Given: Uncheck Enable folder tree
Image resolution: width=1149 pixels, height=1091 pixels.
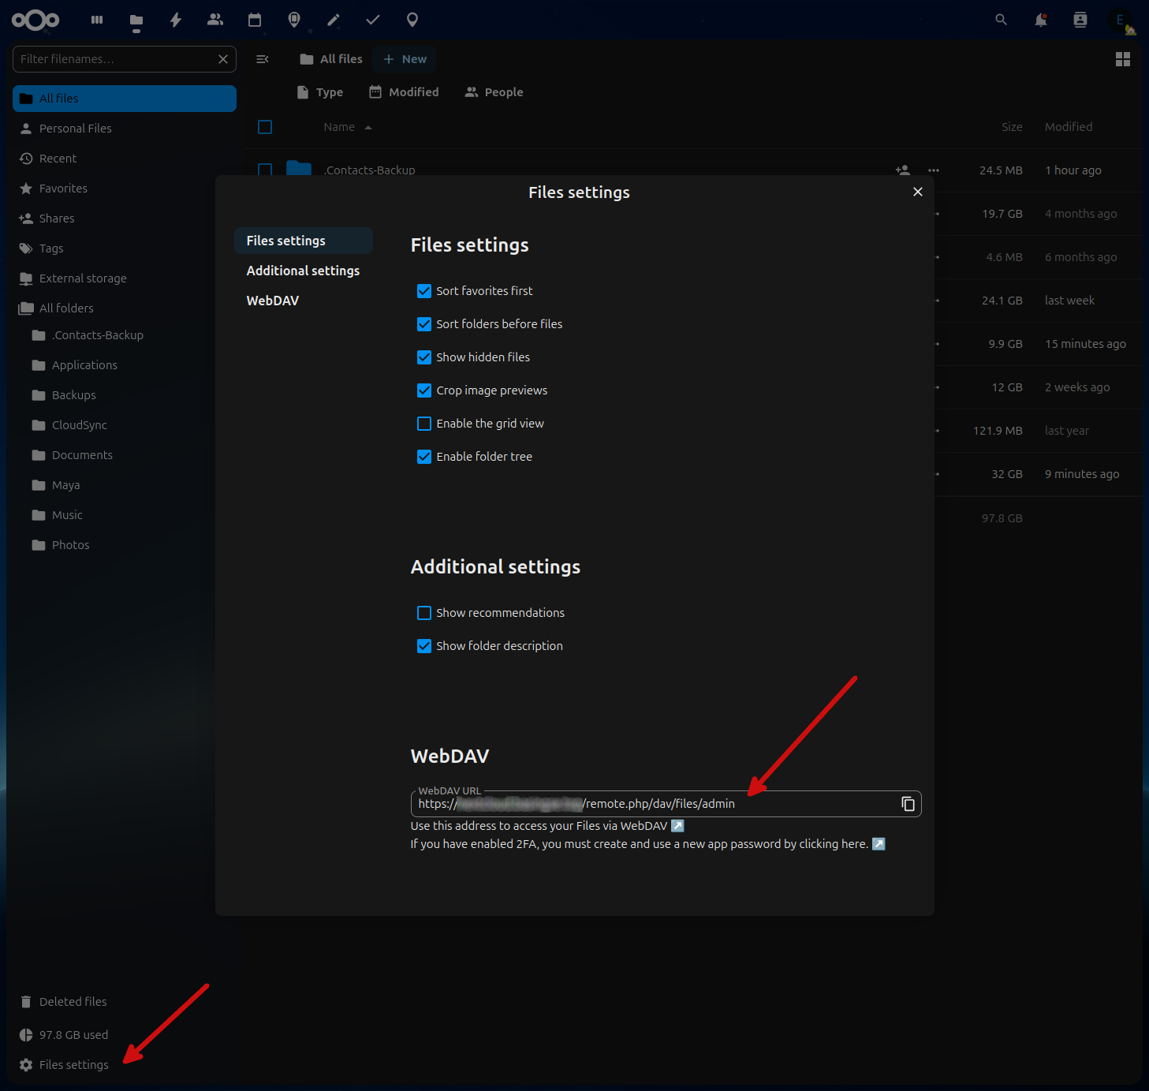Looking at the screenshot, I should click(424, 457).
